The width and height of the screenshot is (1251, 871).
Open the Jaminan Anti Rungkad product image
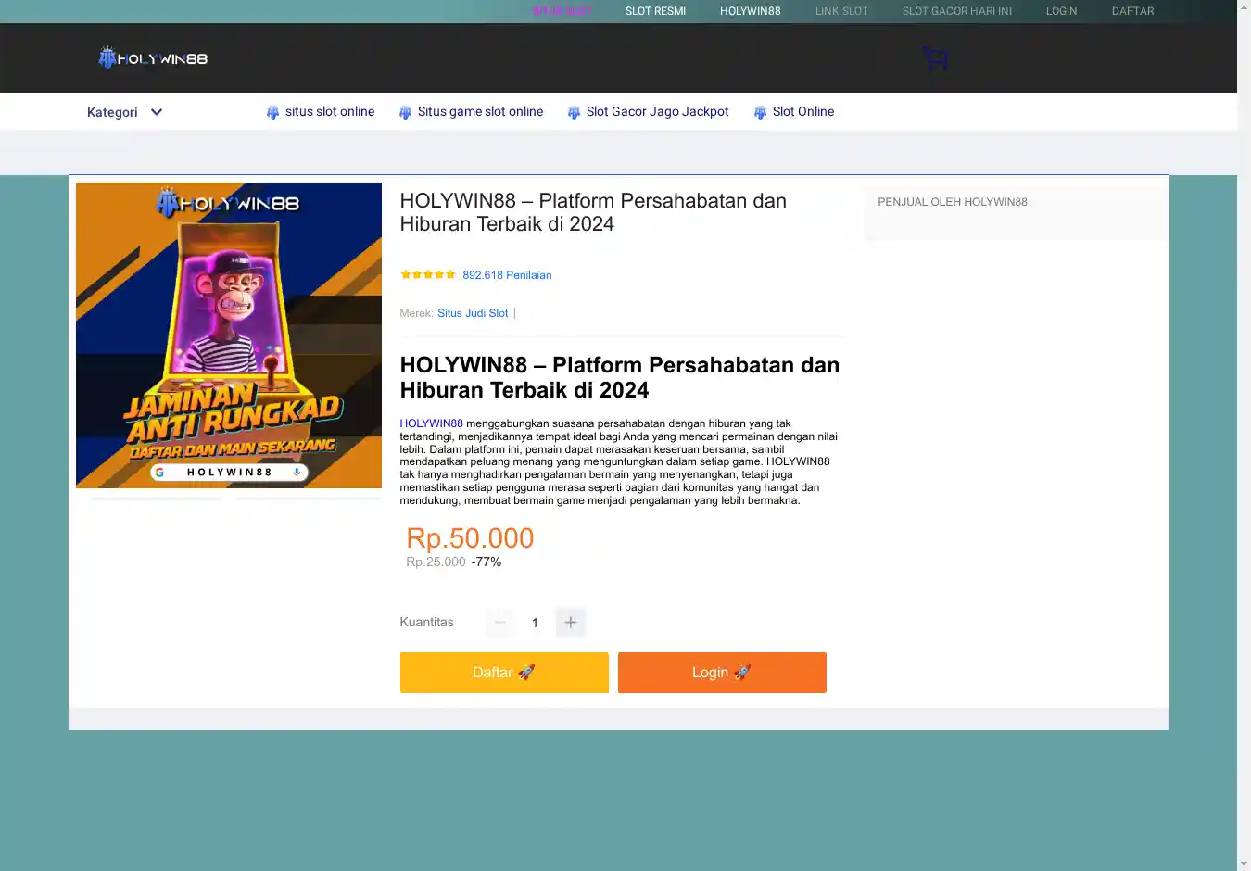229,335
